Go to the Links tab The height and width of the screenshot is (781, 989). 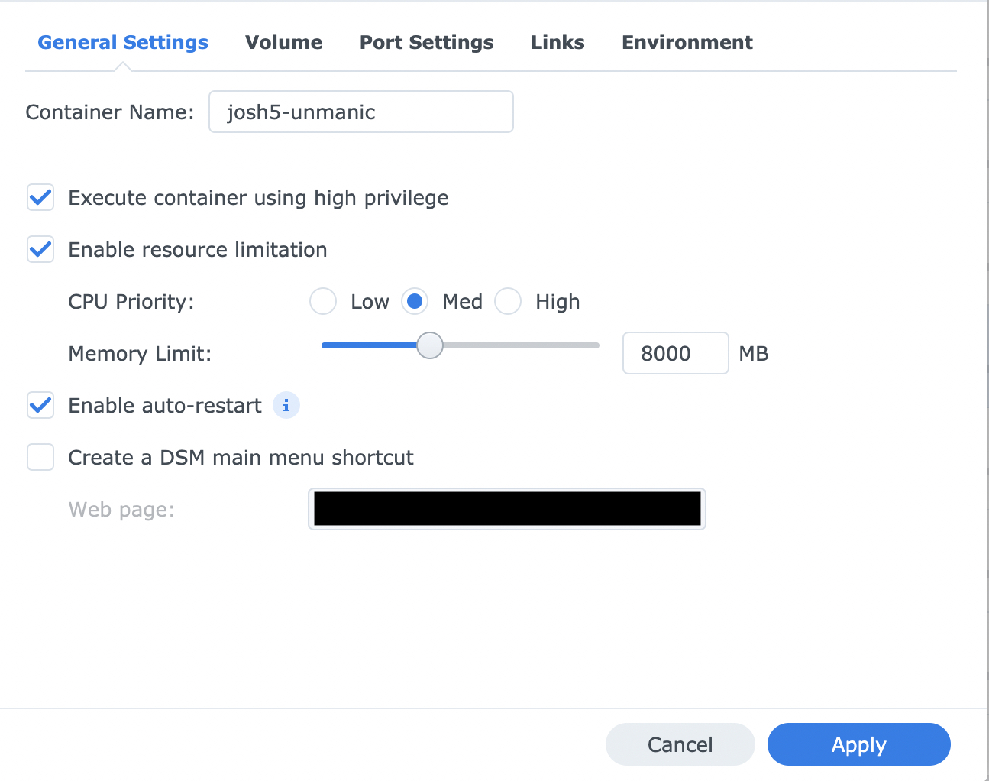(x=558, y=43)
